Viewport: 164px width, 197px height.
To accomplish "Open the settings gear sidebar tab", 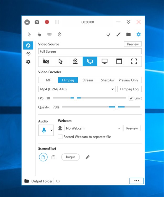I will (x=28, y=62).
